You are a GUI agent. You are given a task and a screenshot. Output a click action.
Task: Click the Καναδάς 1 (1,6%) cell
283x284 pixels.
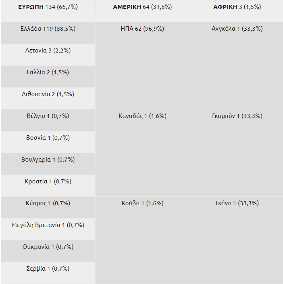(x=142, y=116)
